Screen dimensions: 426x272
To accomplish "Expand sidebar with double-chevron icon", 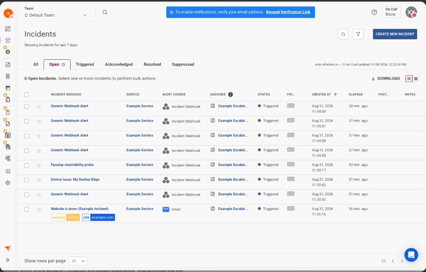I will click(8, 260).
